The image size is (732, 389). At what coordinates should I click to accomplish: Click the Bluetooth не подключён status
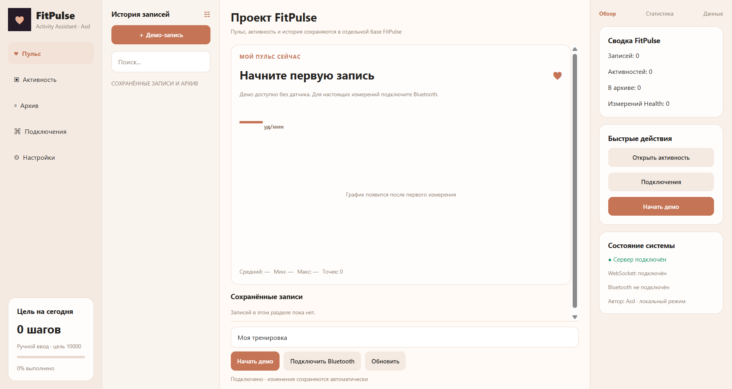[639, 287]
